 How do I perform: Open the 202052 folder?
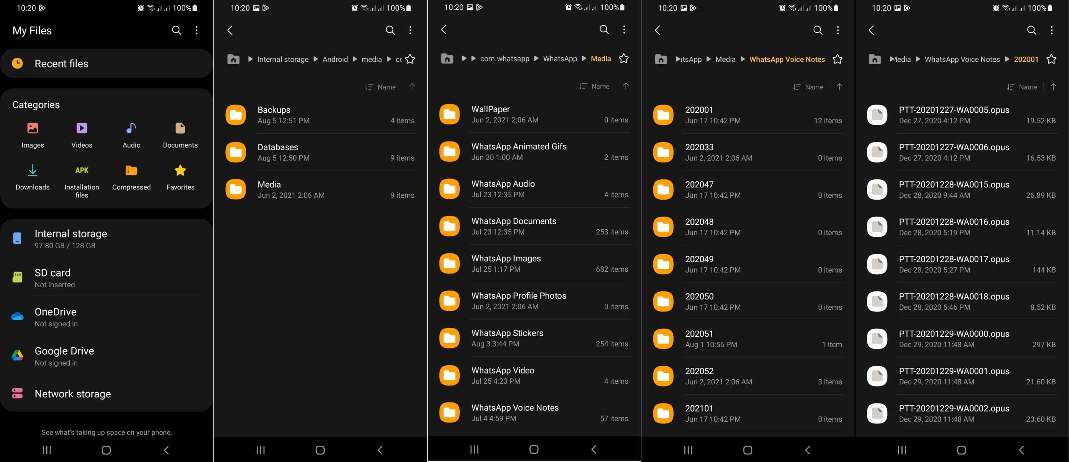click(748, 376)
